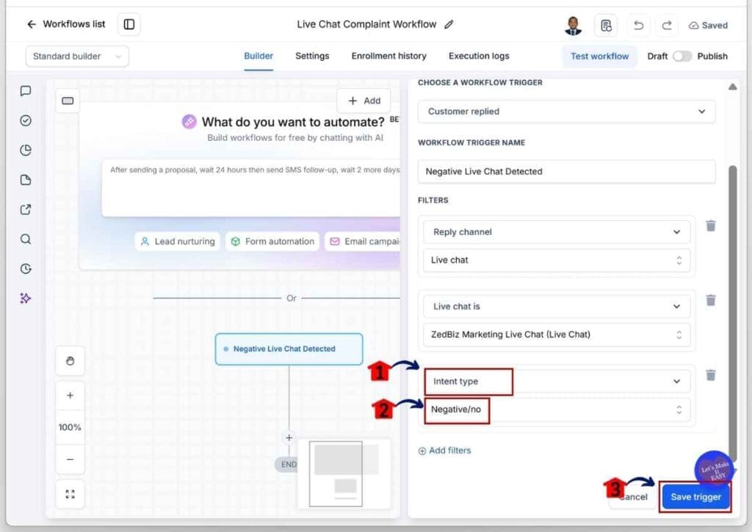Undo the last change
The height and width of the screenshot is (532, 752).
[x=638, y=25]
